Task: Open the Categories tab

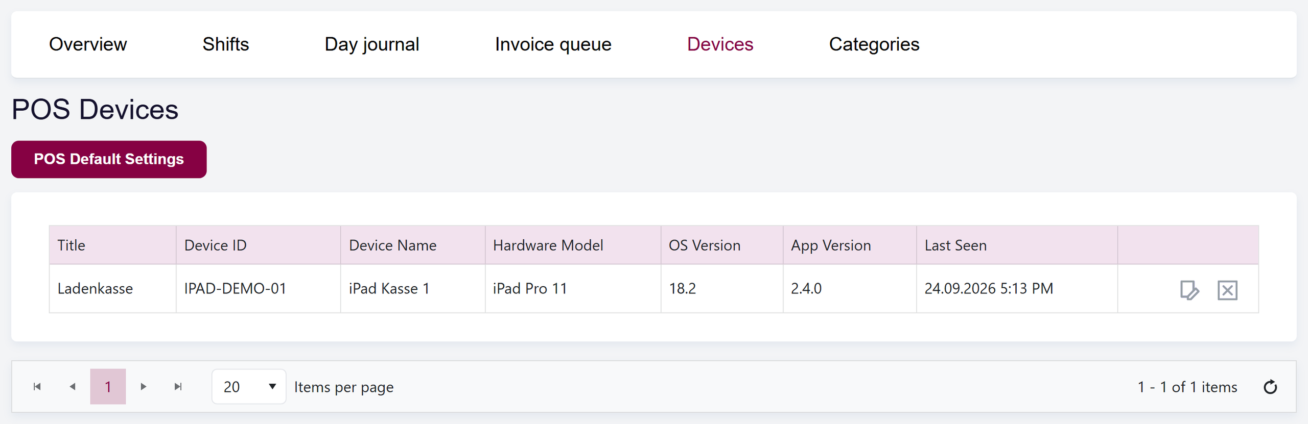Action: [874, 44]
